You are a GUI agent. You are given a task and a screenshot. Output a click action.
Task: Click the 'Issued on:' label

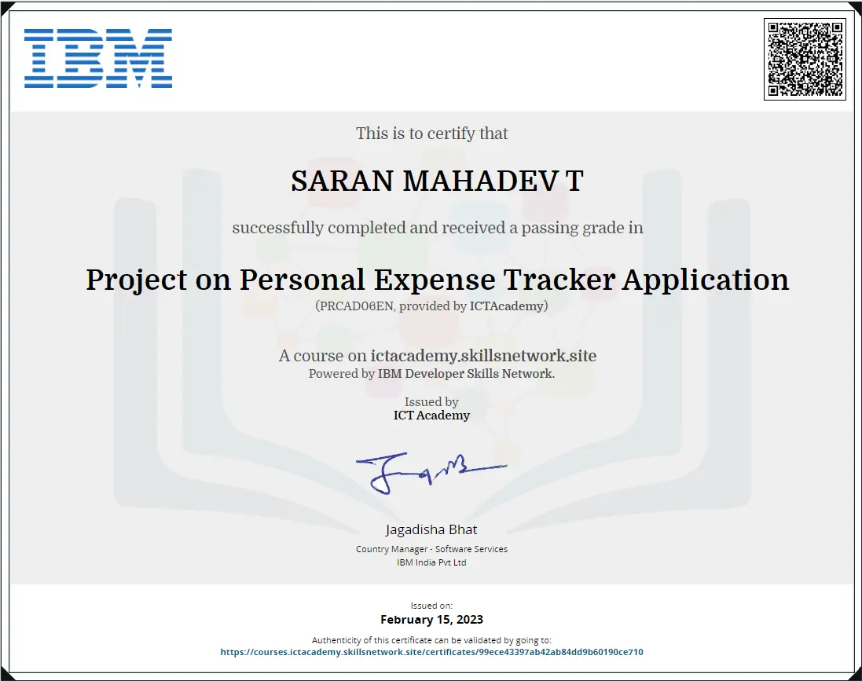pos(431,606)
